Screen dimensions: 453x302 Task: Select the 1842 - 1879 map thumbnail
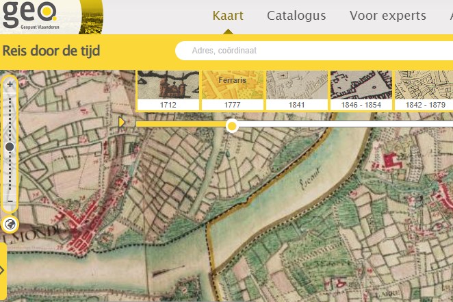tap(424, 90)
